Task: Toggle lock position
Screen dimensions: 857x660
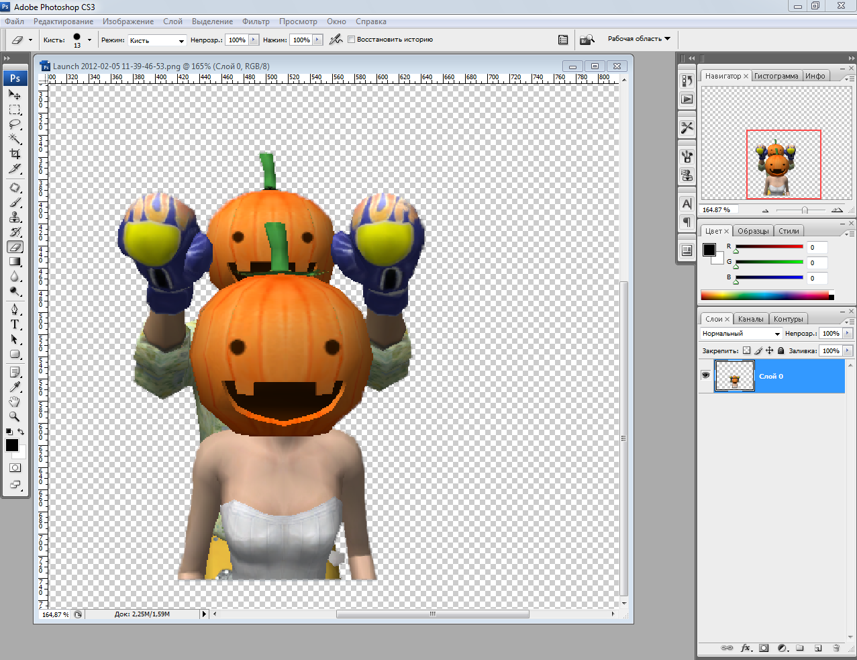Action: (770, 350)
